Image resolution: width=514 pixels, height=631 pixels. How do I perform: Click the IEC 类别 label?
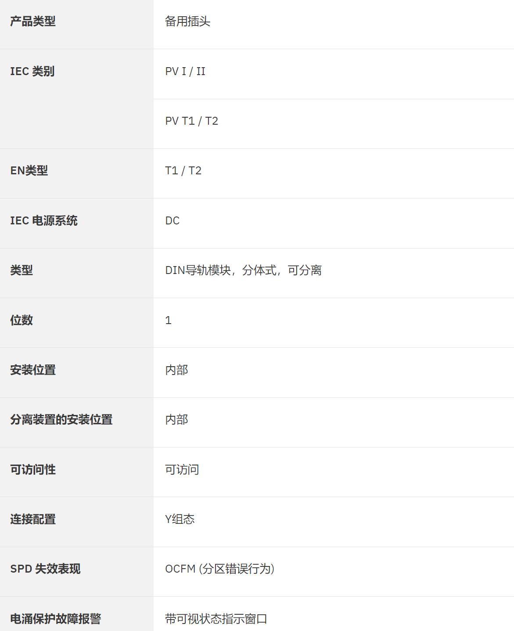32,71
